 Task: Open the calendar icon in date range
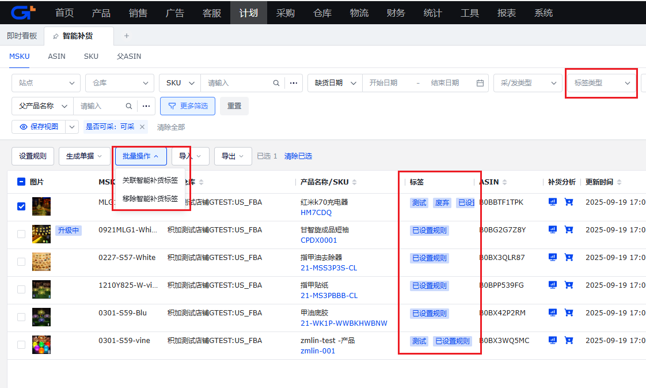click(x=480, y=83)
